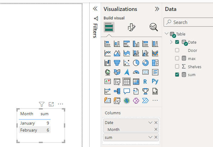Select the Clustered bar chart visual

(x=127, y=44)
